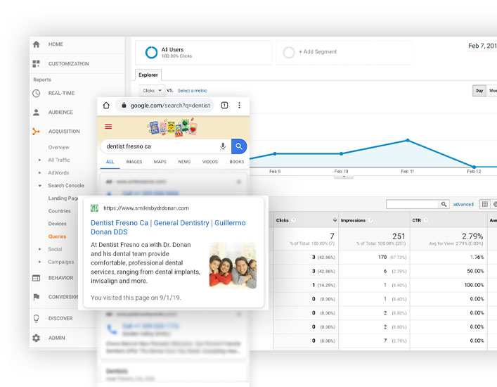Image resolution: width=497 pixels, height=387 pixels.
Task: Open the Queries report
Action: point(58,236)
